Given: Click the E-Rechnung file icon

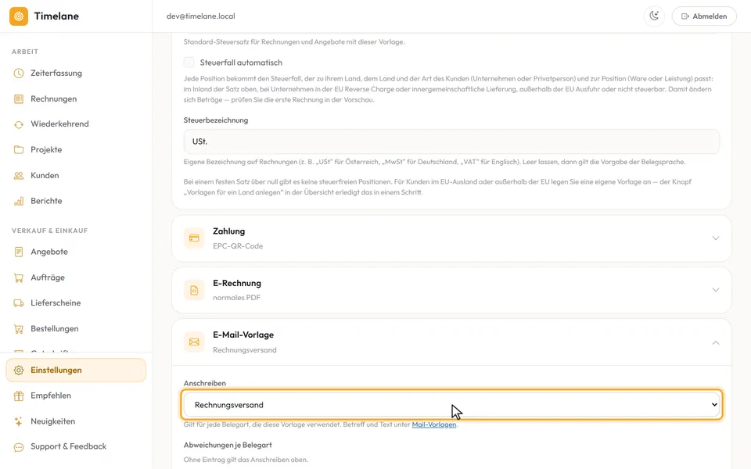Looking at the screenshot, I should click(194, 290).
